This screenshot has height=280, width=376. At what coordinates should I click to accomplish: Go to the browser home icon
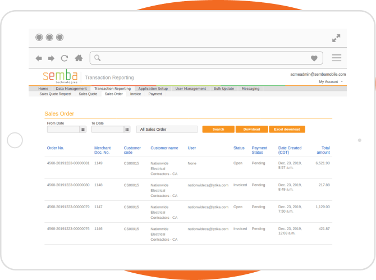[x=79, y=58]
